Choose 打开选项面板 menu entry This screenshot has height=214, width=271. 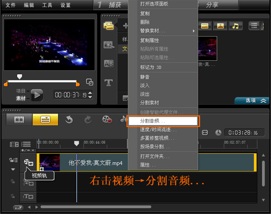coord(163,4)
